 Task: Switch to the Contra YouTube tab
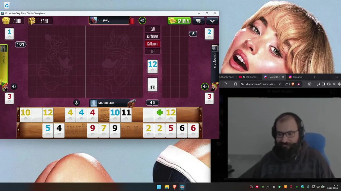click(248, 77)
